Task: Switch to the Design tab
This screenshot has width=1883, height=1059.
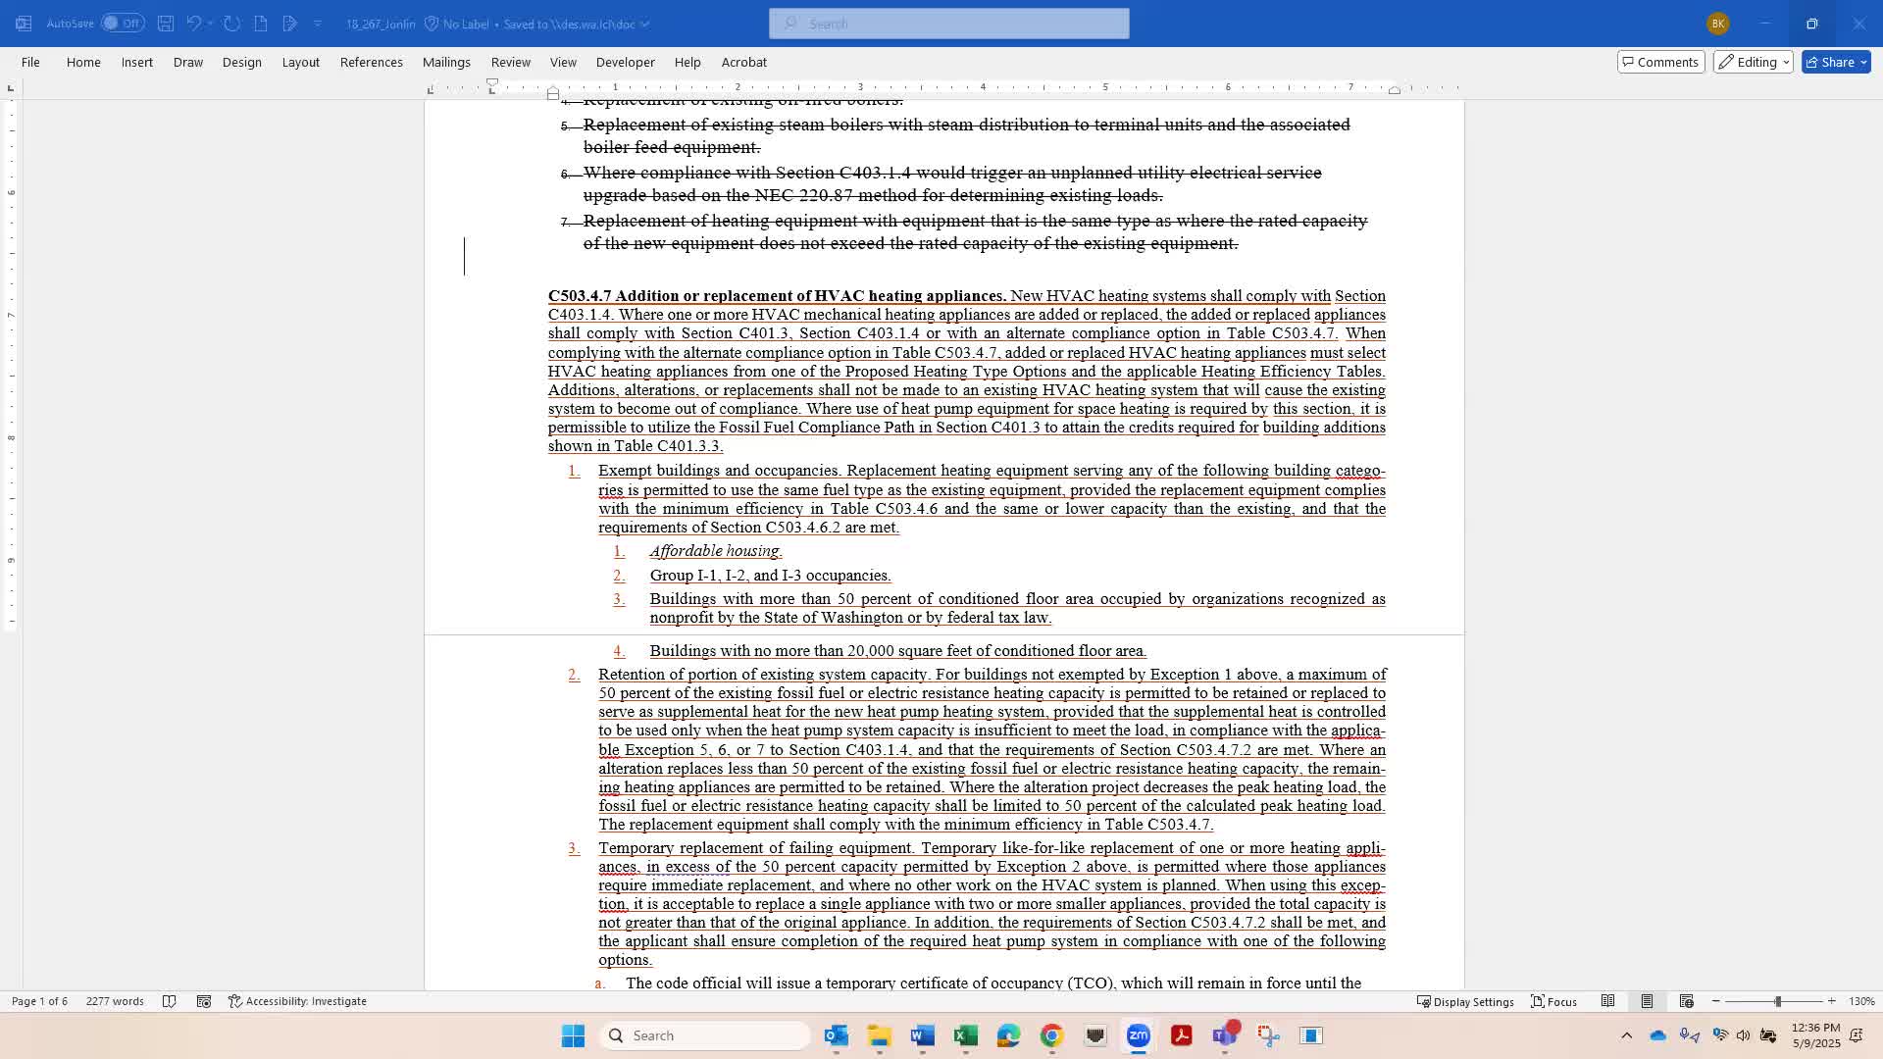Action: (242, 62)
